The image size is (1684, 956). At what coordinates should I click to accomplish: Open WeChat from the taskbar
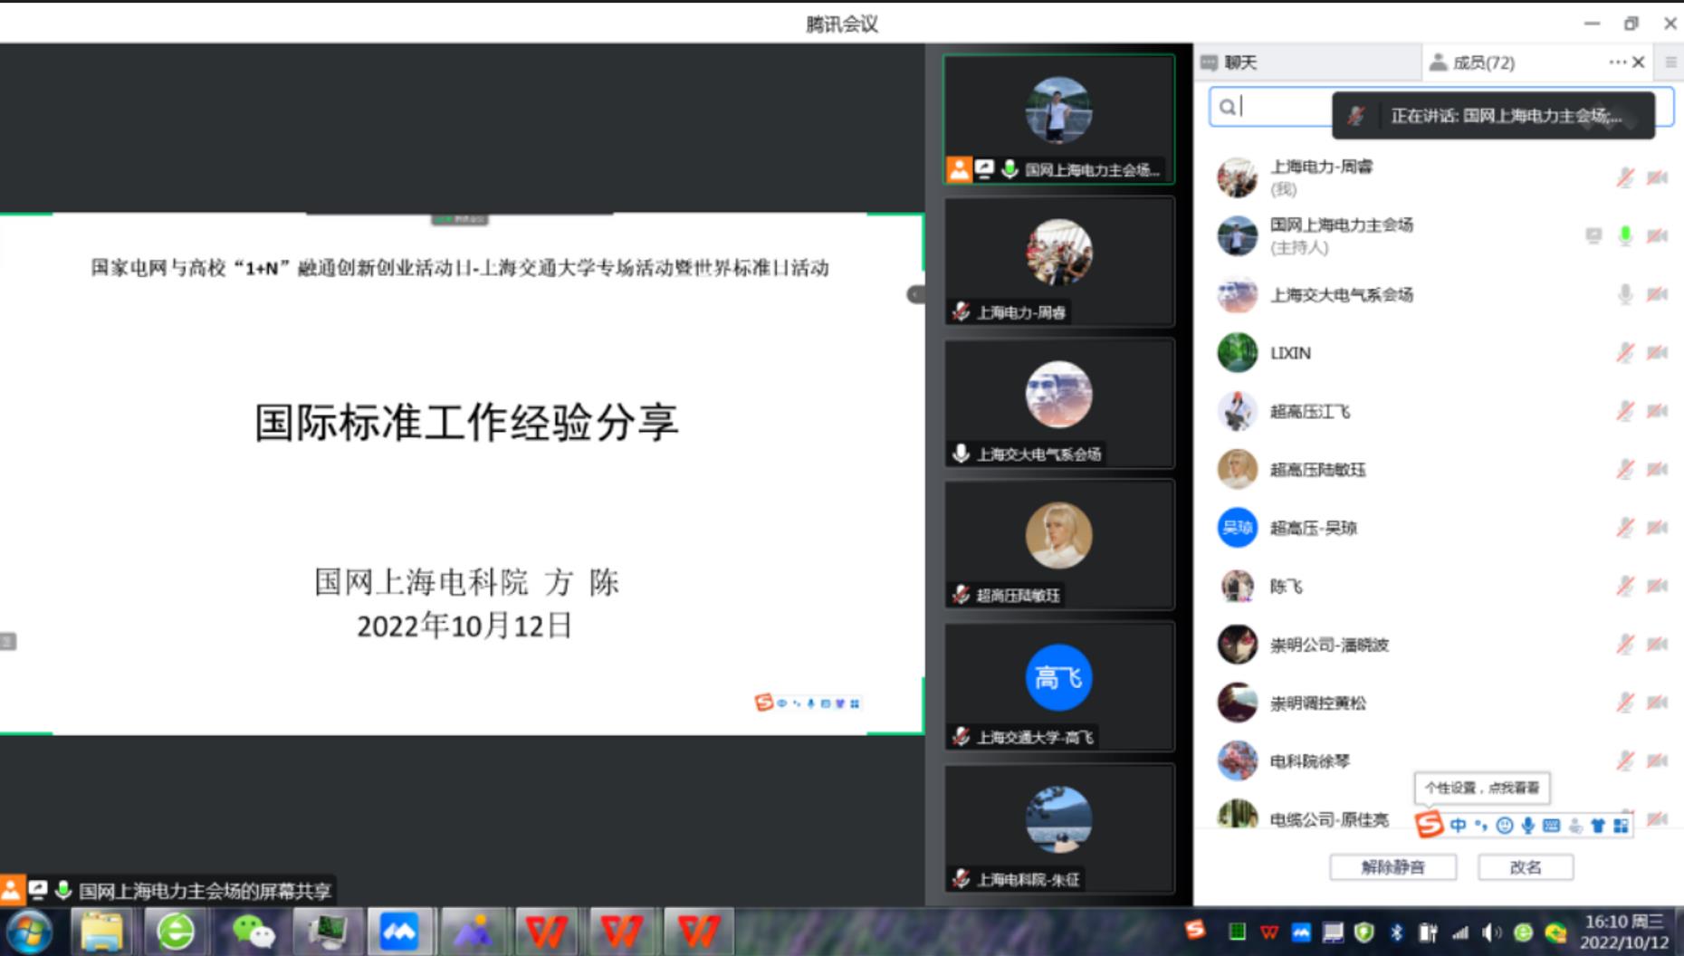click(252, 932)
